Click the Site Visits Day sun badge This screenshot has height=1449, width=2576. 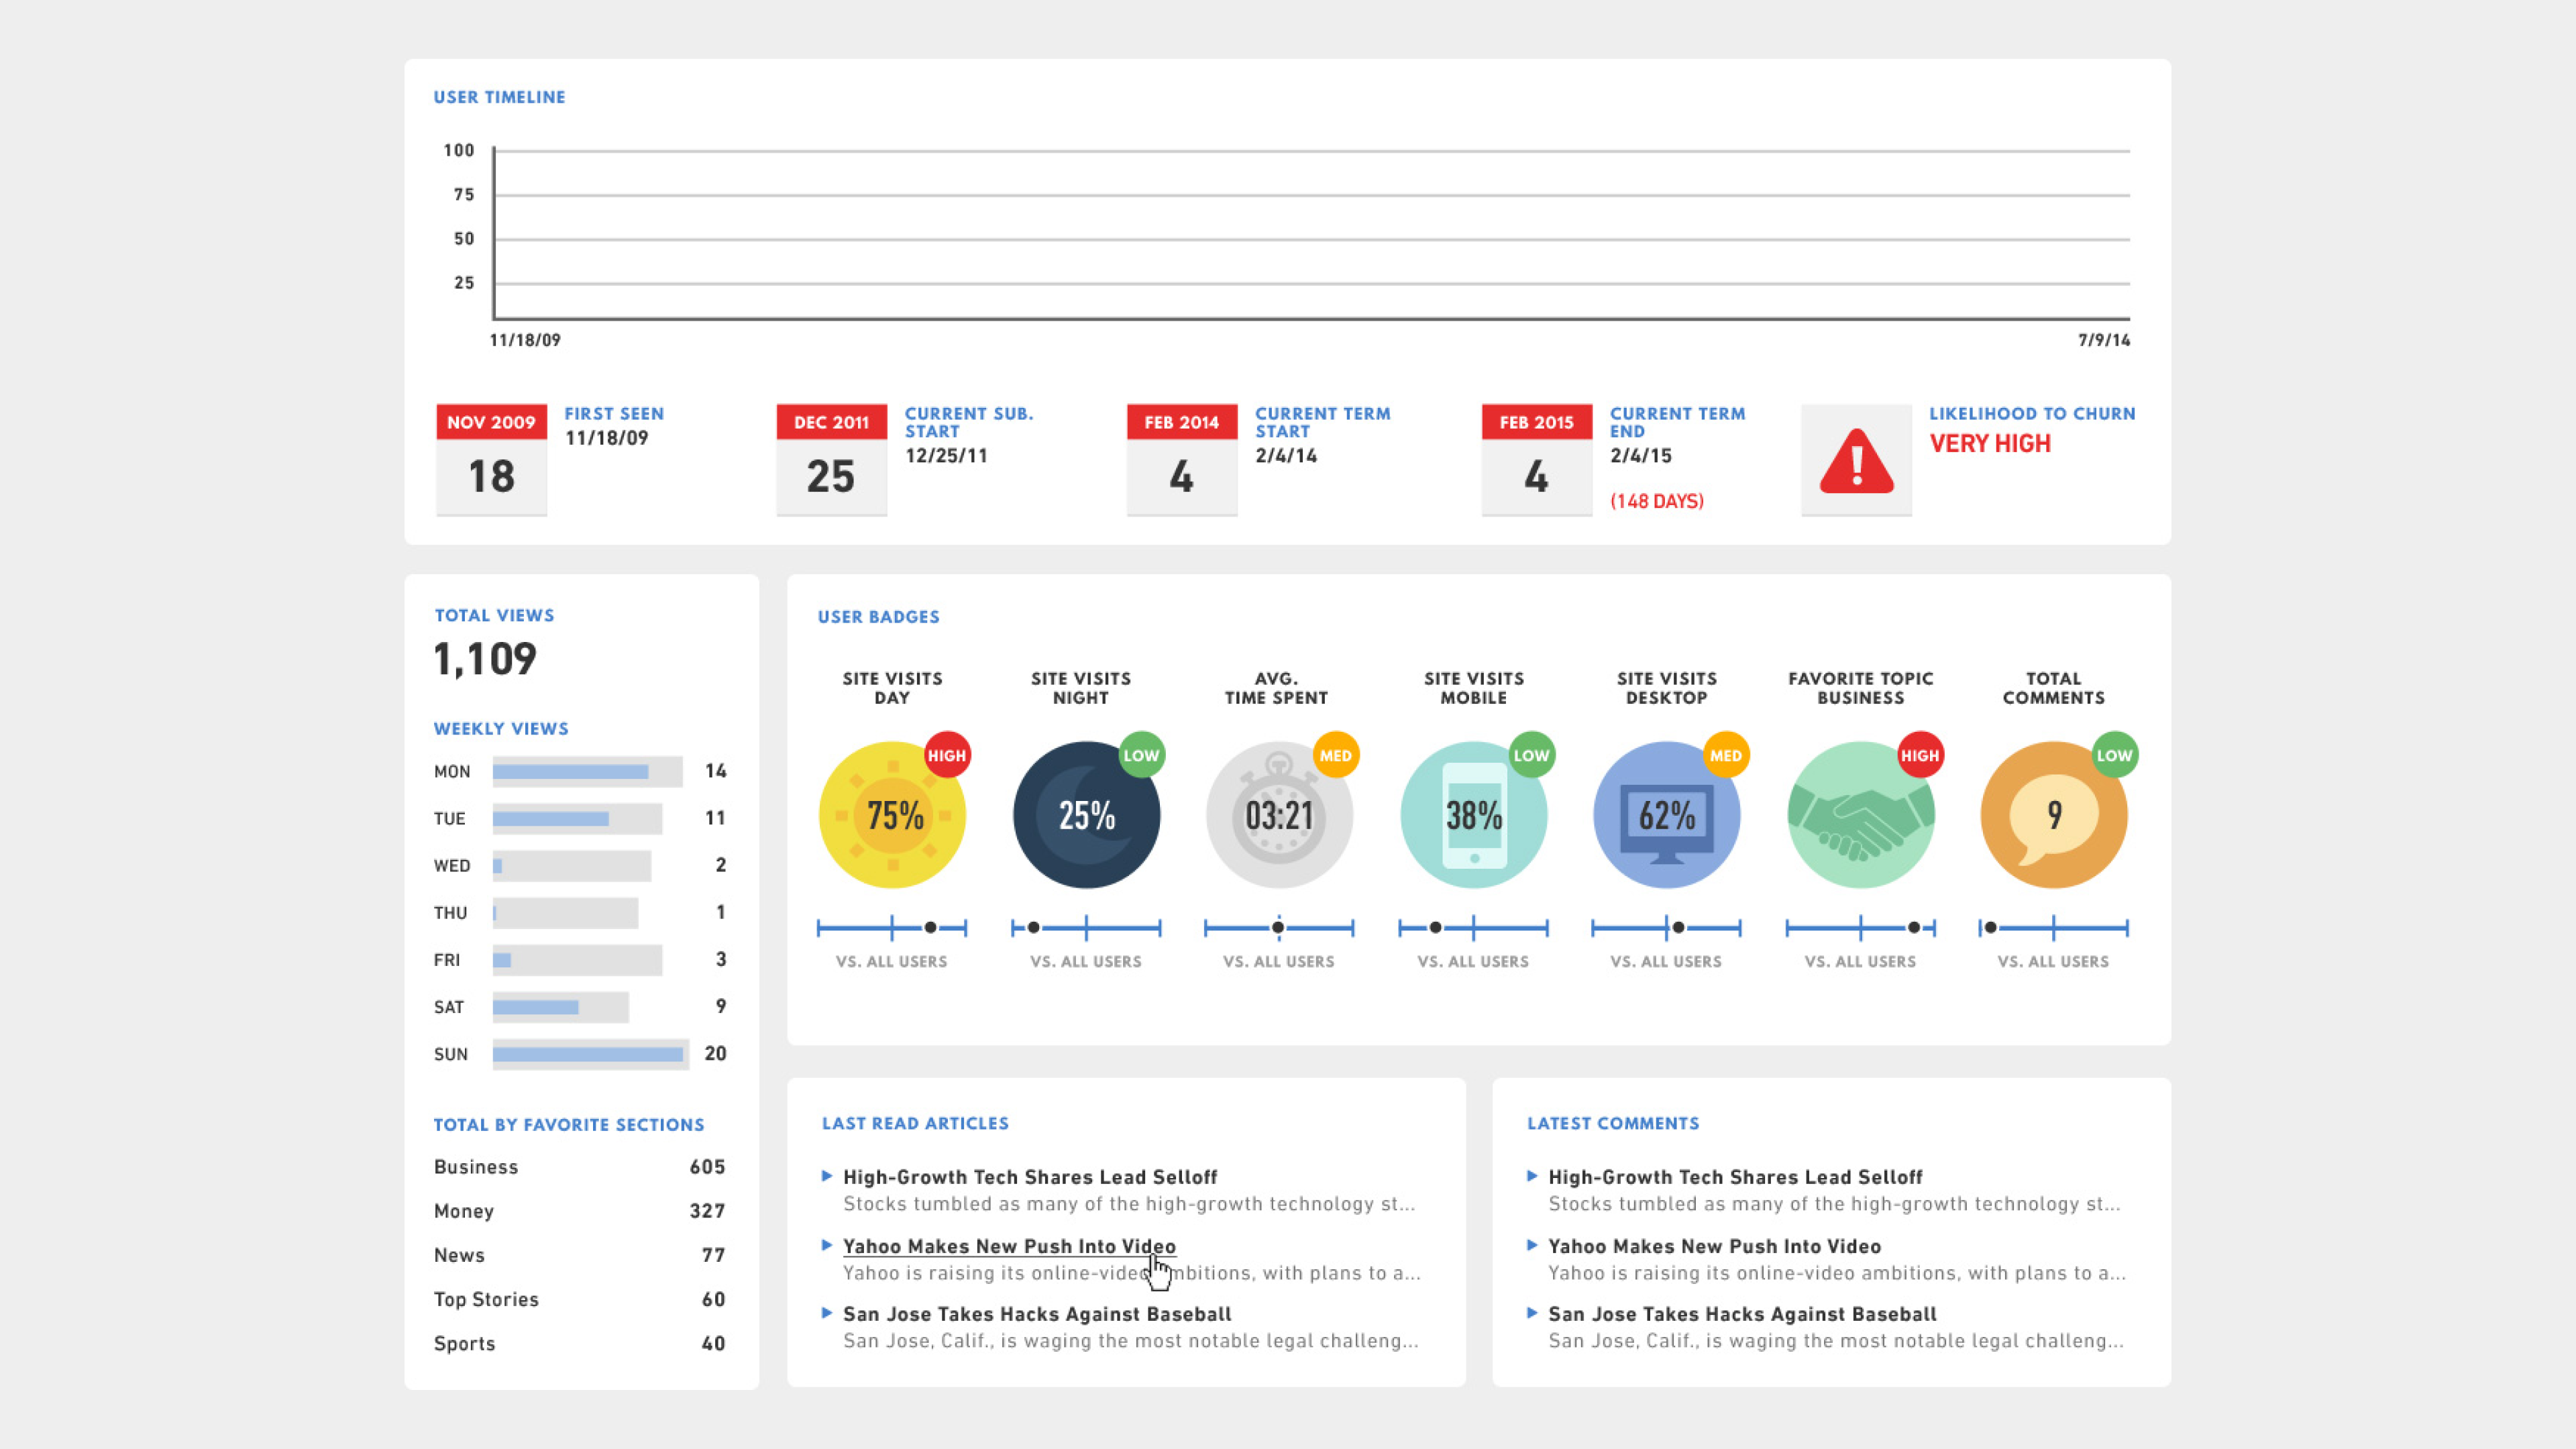click(892, 816)
